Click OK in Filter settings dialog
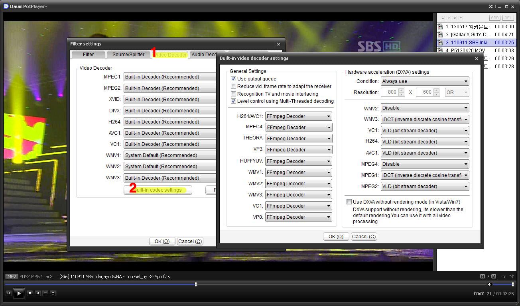The image size is (520, 306). [x=162, y=241]
